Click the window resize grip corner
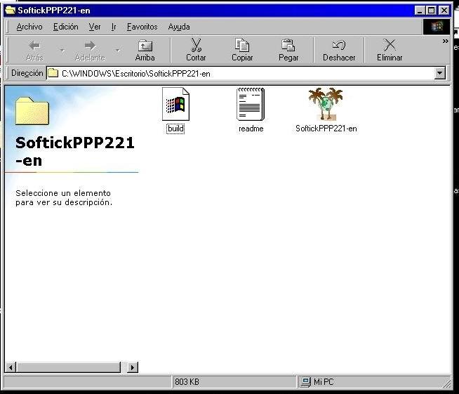The image size is (459, 394). 446,383
